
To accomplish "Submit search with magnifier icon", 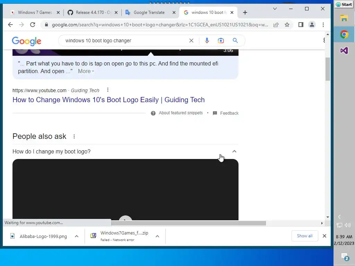I will 235,41.
